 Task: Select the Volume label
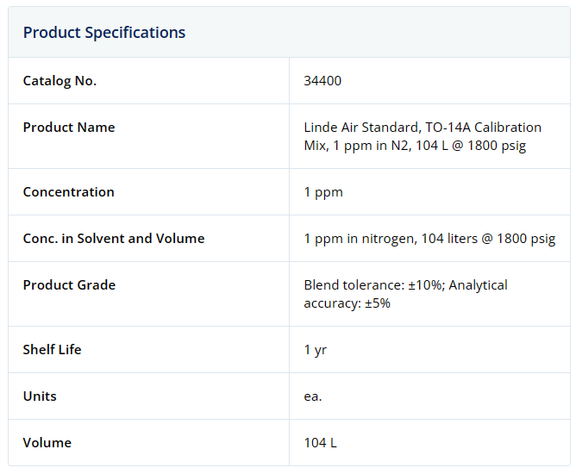(x=47, y=443)
